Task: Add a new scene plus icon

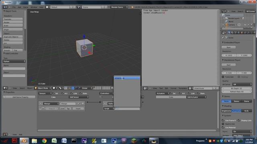Action: [x=103, y=7]
